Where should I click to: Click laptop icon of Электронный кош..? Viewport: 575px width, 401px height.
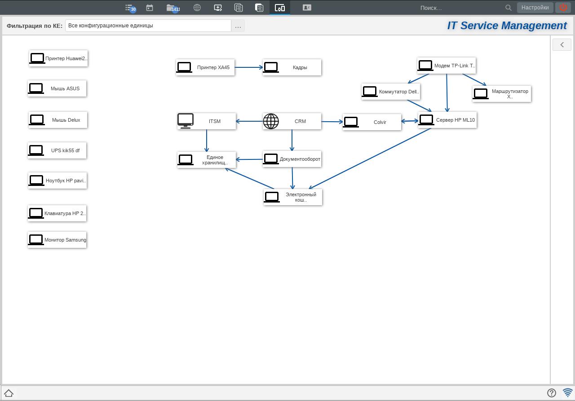272,197
